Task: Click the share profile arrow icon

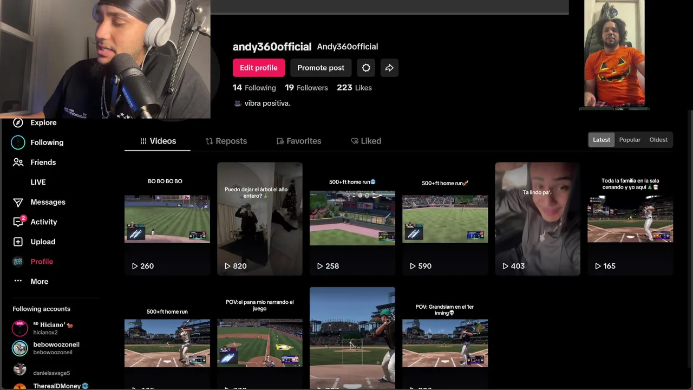Action: coord(389,68)
